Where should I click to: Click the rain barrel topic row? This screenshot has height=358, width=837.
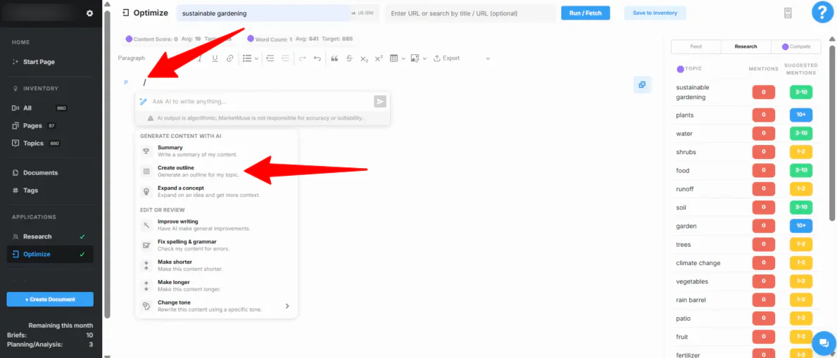click(745, 300)
